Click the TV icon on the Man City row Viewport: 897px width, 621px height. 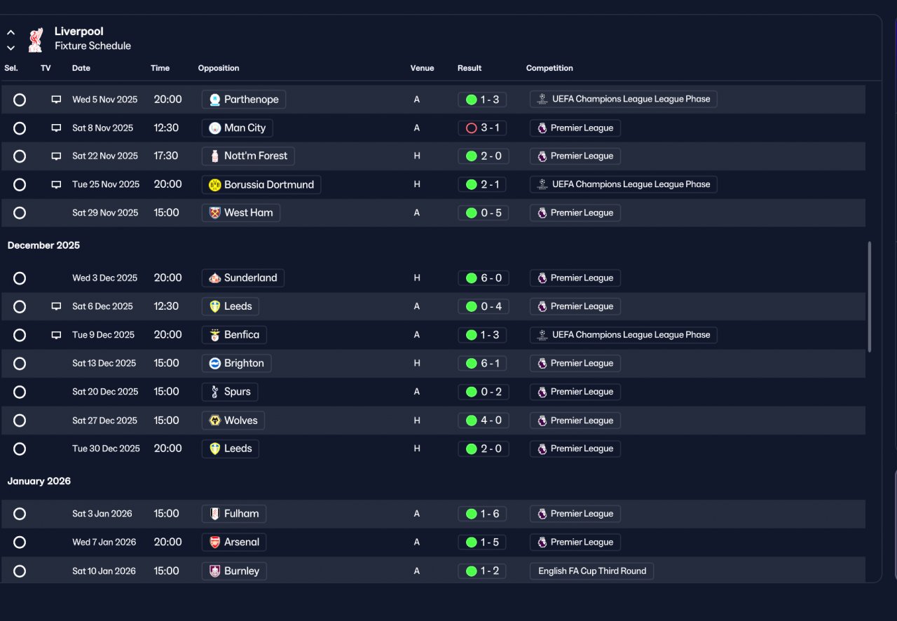[x=56, y=128]
